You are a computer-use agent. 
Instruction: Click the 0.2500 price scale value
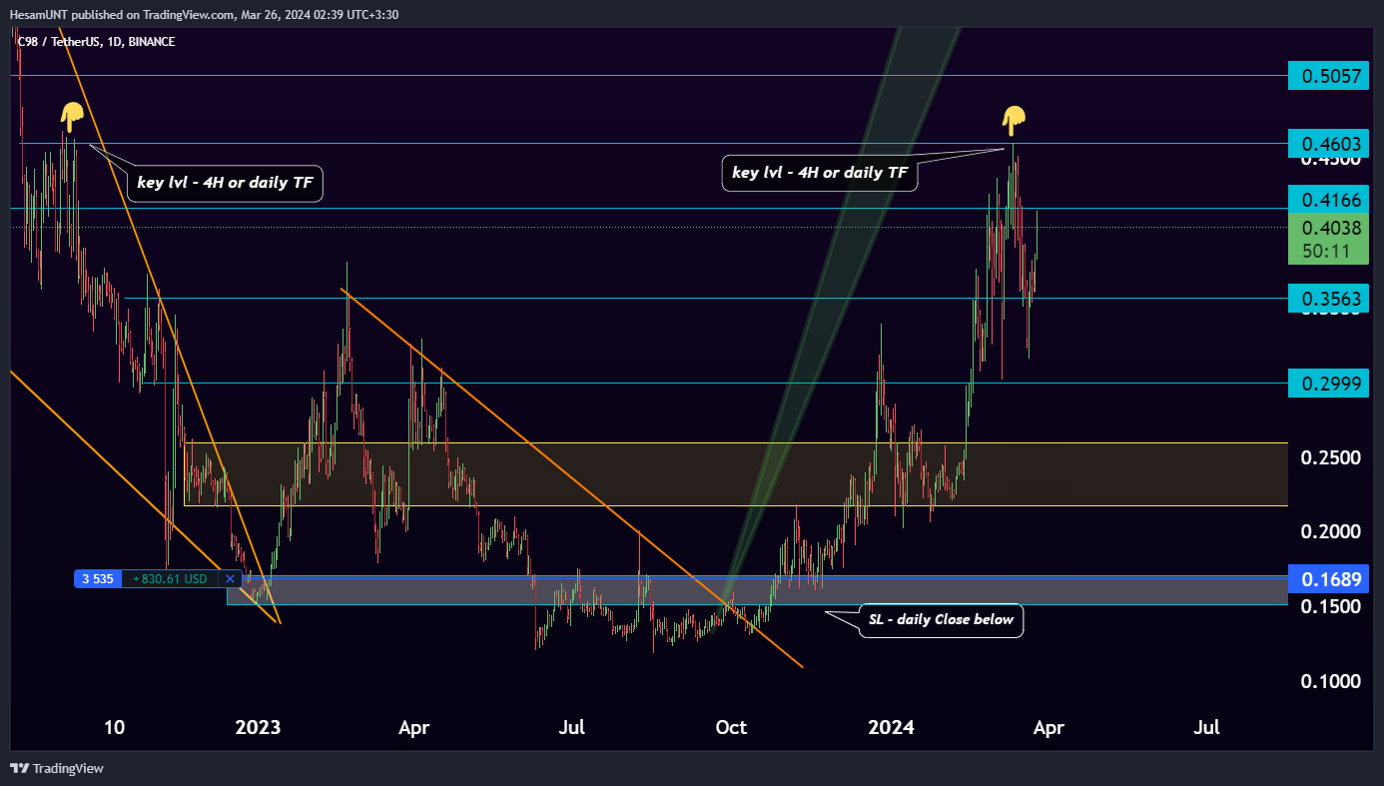tap(1332, 457)
